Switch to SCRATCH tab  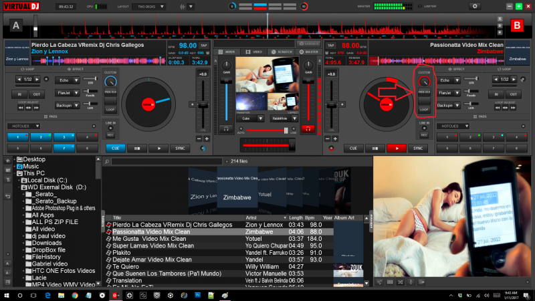click(x=282, y=52)
